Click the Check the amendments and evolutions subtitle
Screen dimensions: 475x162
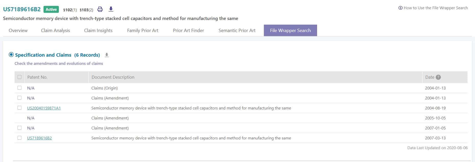(x=59, y=64)
